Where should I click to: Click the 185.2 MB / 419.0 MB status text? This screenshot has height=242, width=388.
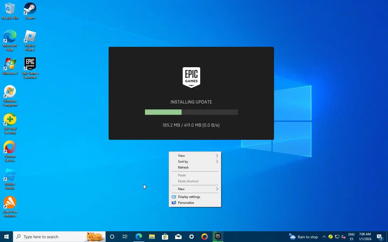coord(191,125)
